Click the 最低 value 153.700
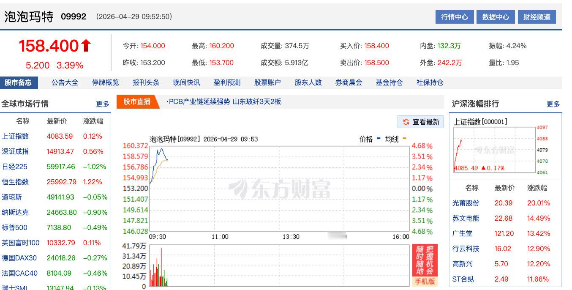572x290 pixels. point(221,63)
